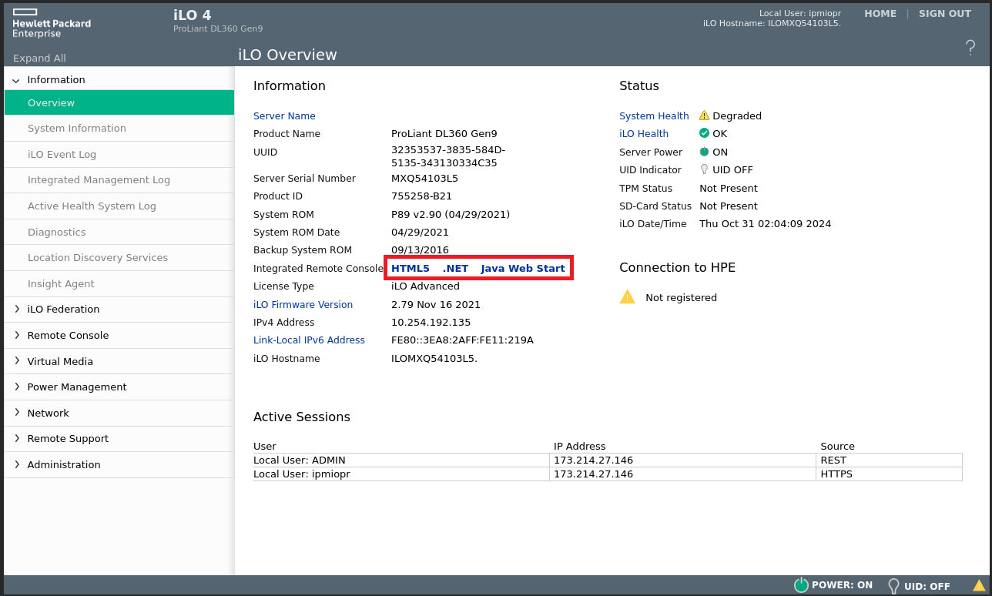Expand the Power Management section
The width and height of the screenshot is (992, 596).
(x=16, y=387)
